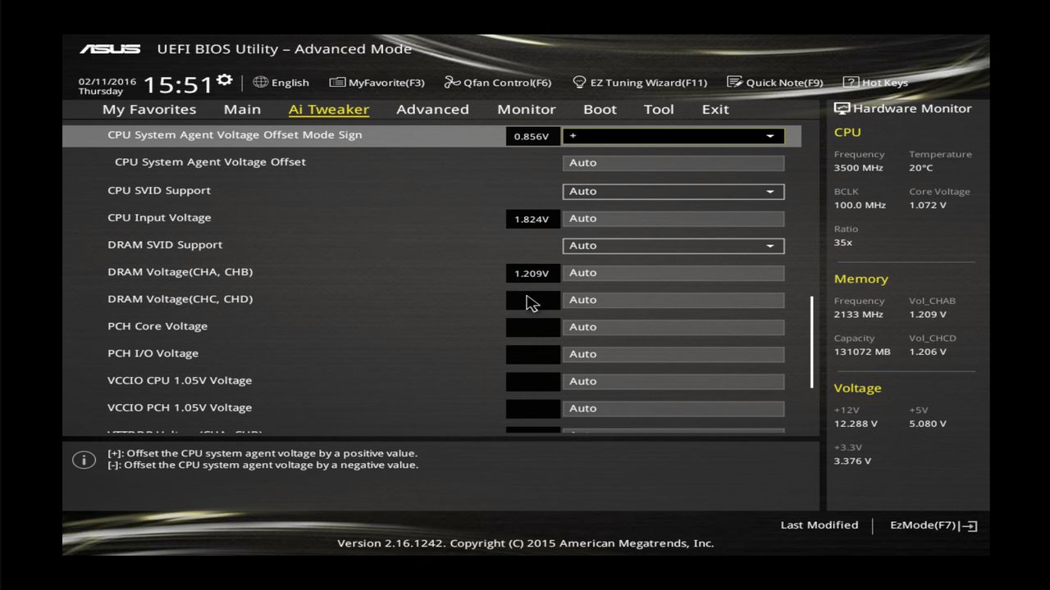Click the 131072 MB capacity value
Screen dimensions: 1050x590
point(862,352)
